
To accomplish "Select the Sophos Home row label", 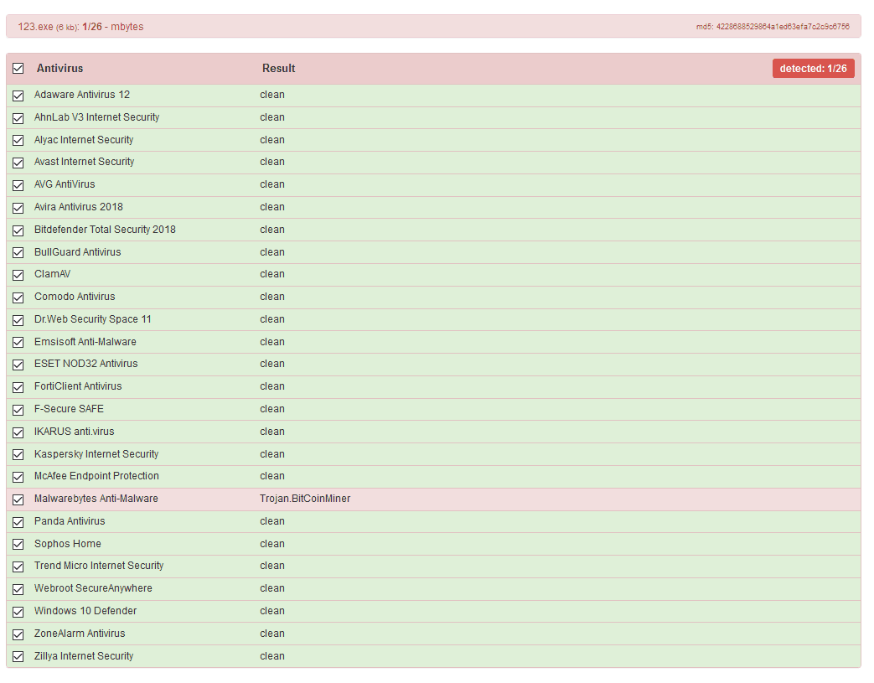I will [x=67, y=544].
